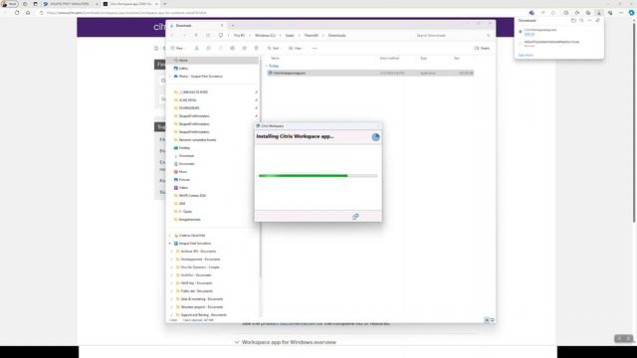Open downloads folder icon in Edge Downloads panel

(x=573, y=20)
